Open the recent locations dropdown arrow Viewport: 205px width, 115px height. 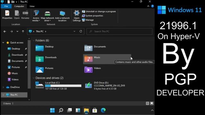17,31
